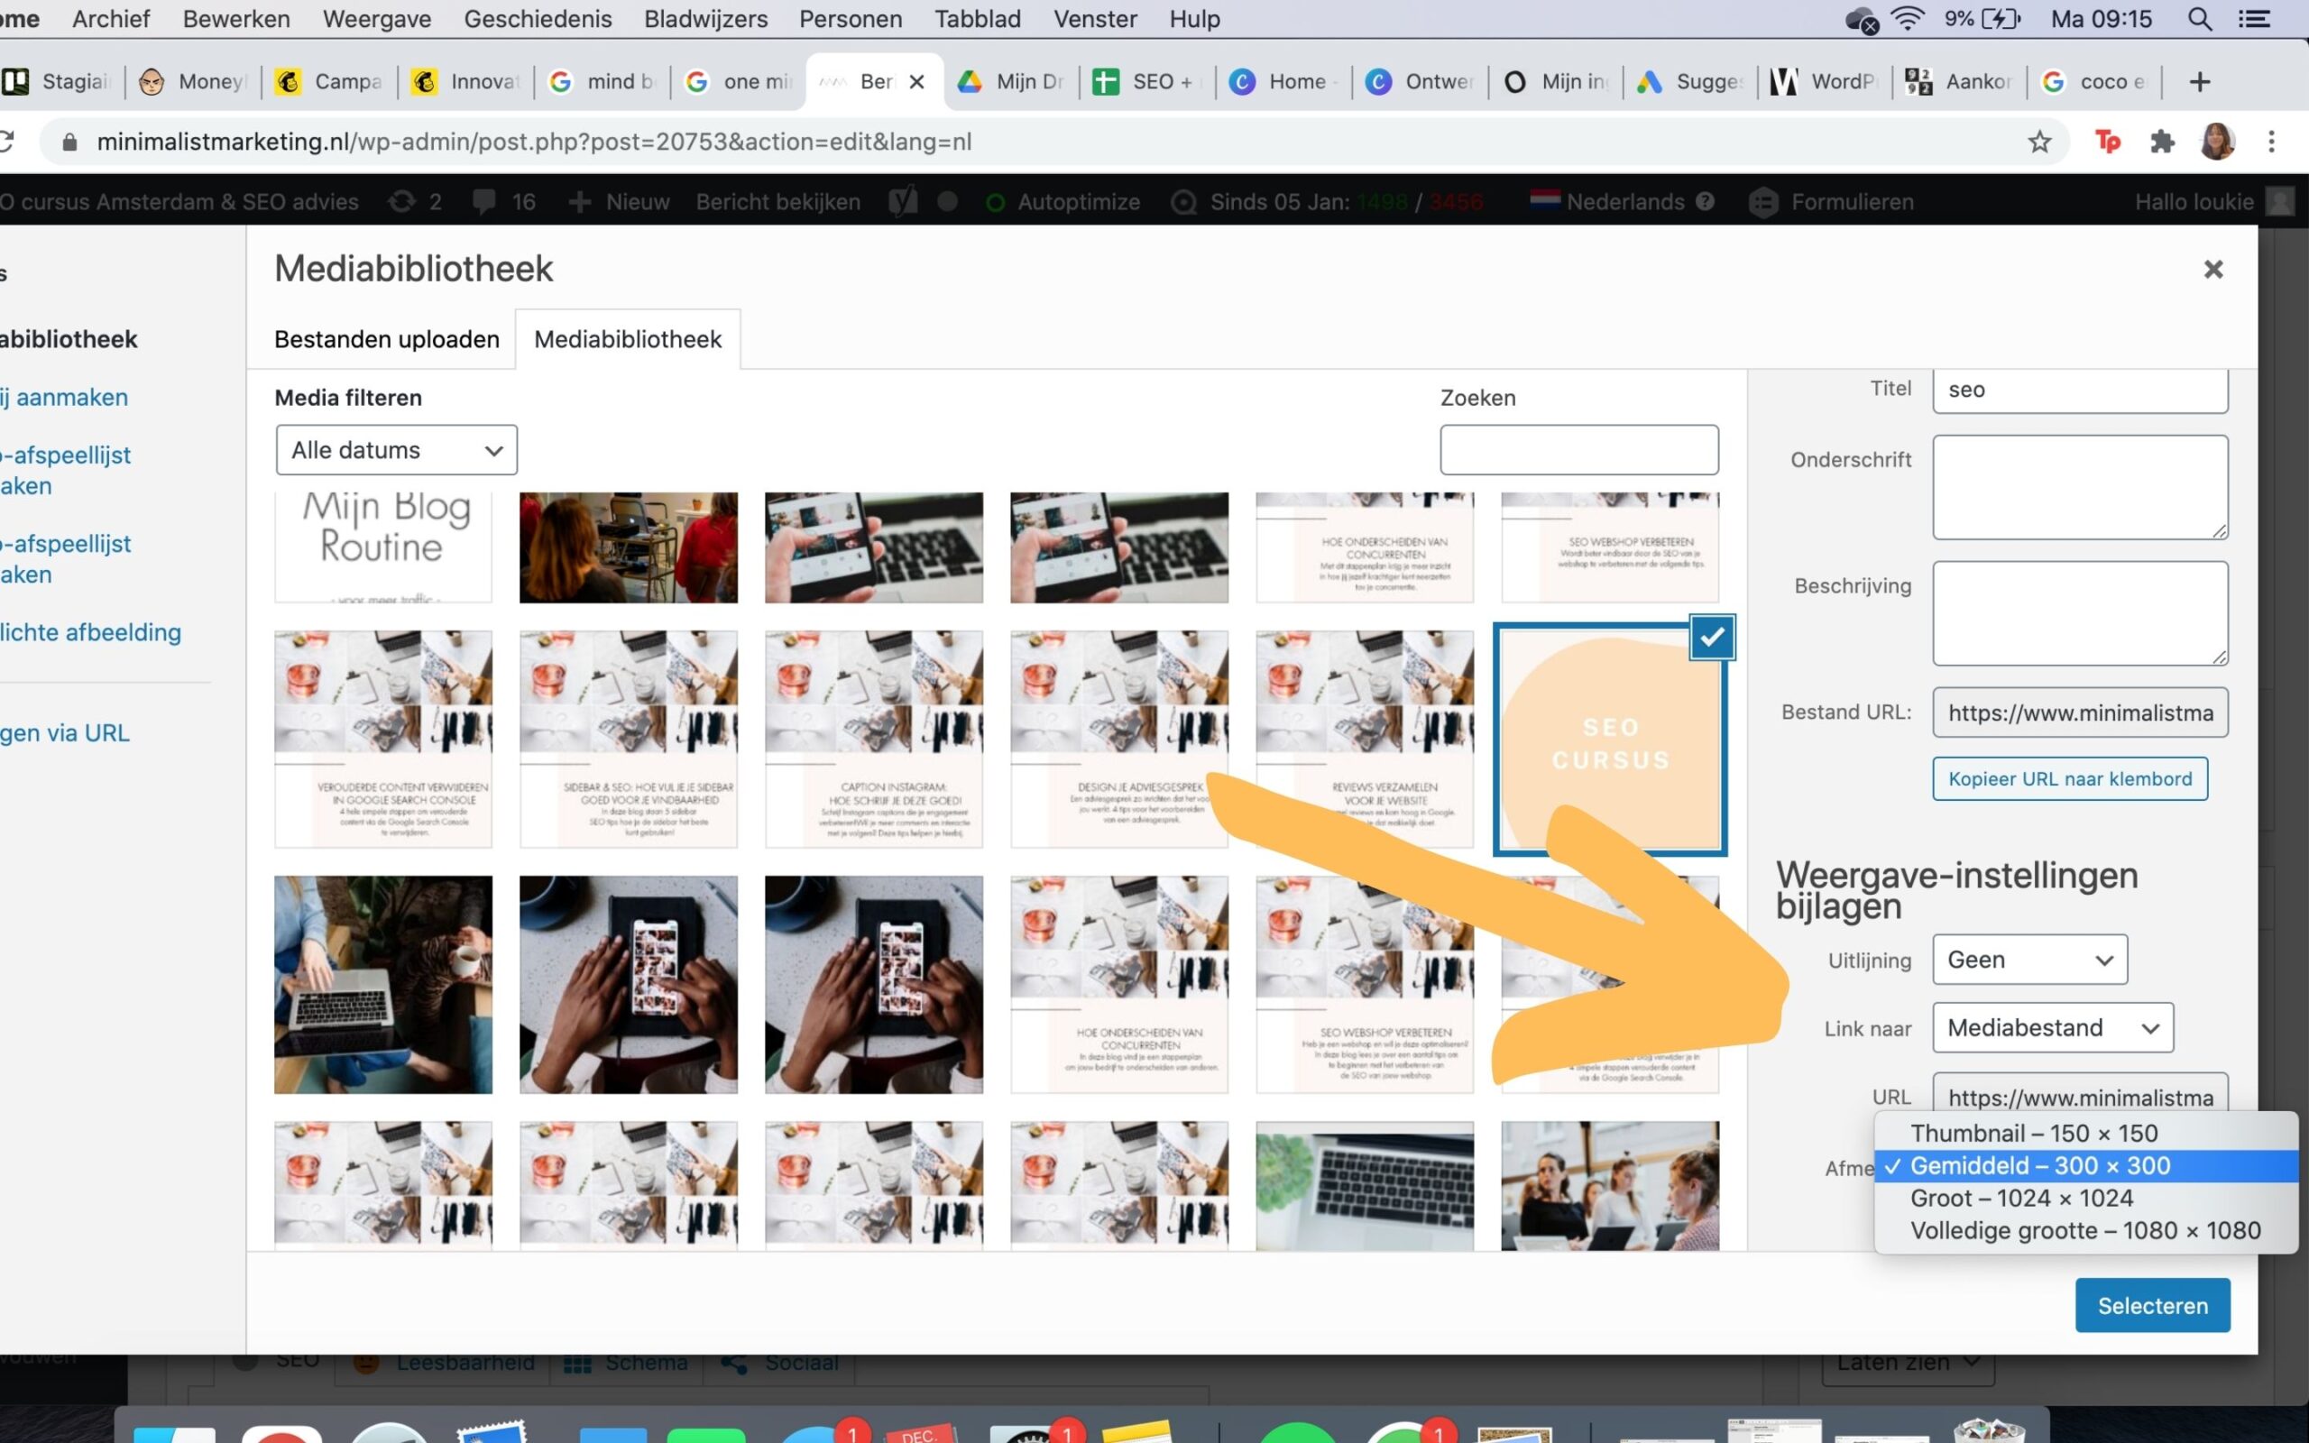Open the Venster menu
Screen dimensions: 2309x1443
pos(1095,19)
